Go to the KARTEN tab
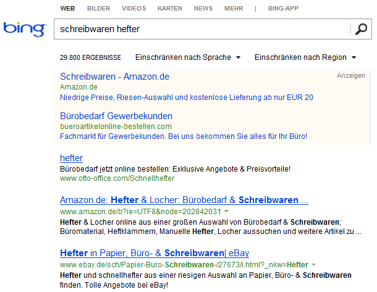This screenshot has width=377, height=292. (x=170, y=9)
